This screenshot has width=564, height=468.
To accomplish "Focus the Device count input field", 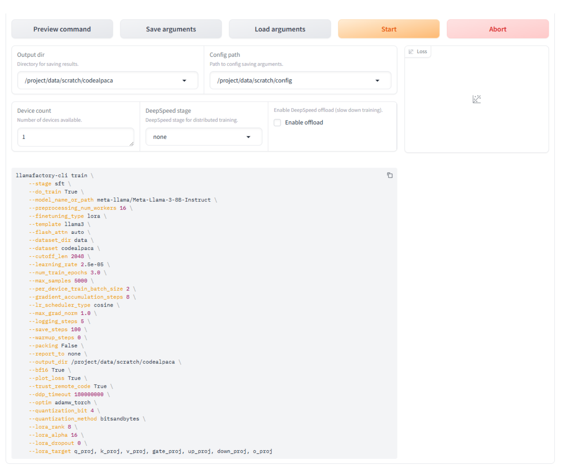I will pyautogui.click(x=74, y=137).
